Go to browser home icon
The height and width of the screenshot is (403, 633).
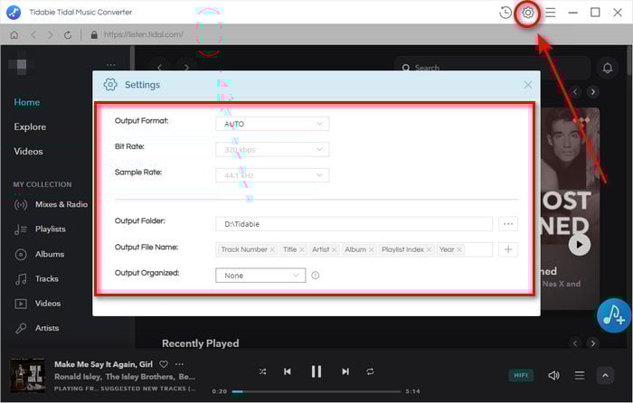coord(14,34)
